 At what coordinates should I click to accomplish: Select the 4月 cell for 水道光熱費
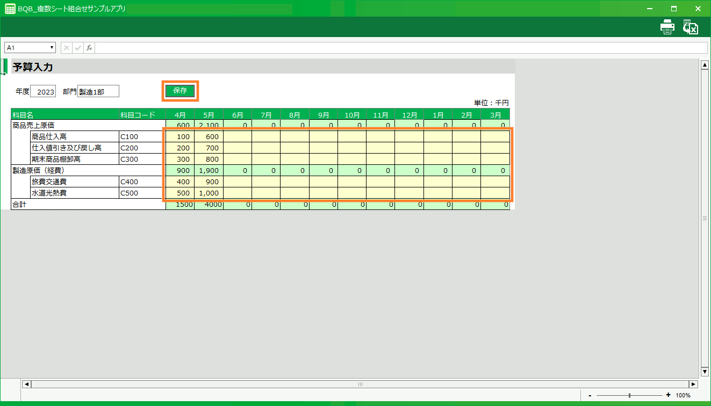(x=180, y=193)
